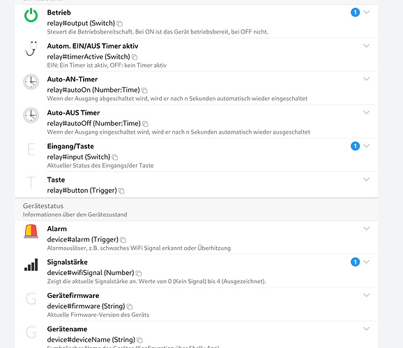Click the stethoscope icon for timer active
Screen dimensions: 403x348
pos(31,49)
